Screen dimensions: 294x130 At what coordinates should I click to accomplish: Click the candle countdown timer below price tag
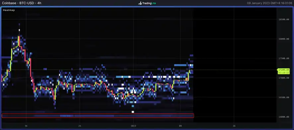click(x=284, y=73)
